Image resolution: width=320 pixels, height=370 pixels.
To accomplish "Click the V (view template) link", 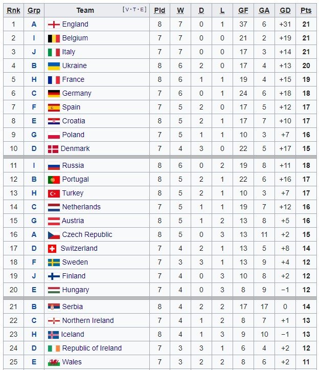I will (127, 10).
